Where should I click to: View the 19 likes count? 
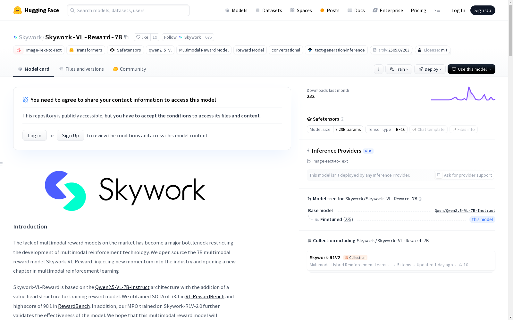point(155,37)
